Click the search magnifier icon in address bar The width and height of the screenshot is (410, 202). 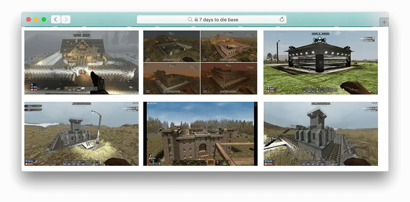pyautogui.click(x=190, y=20)
